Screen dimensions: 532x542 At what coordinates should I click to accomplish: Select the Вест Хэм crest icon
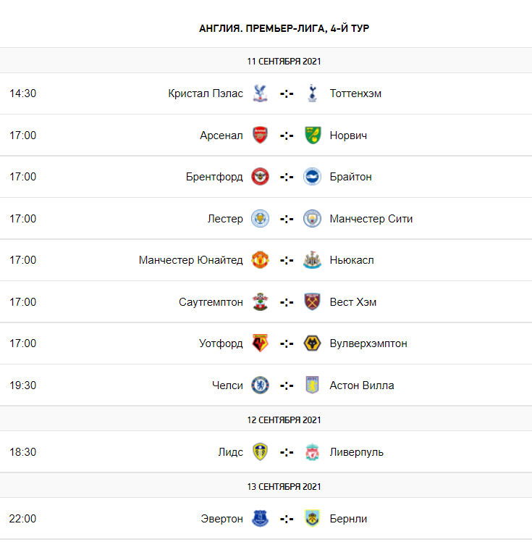312,301
